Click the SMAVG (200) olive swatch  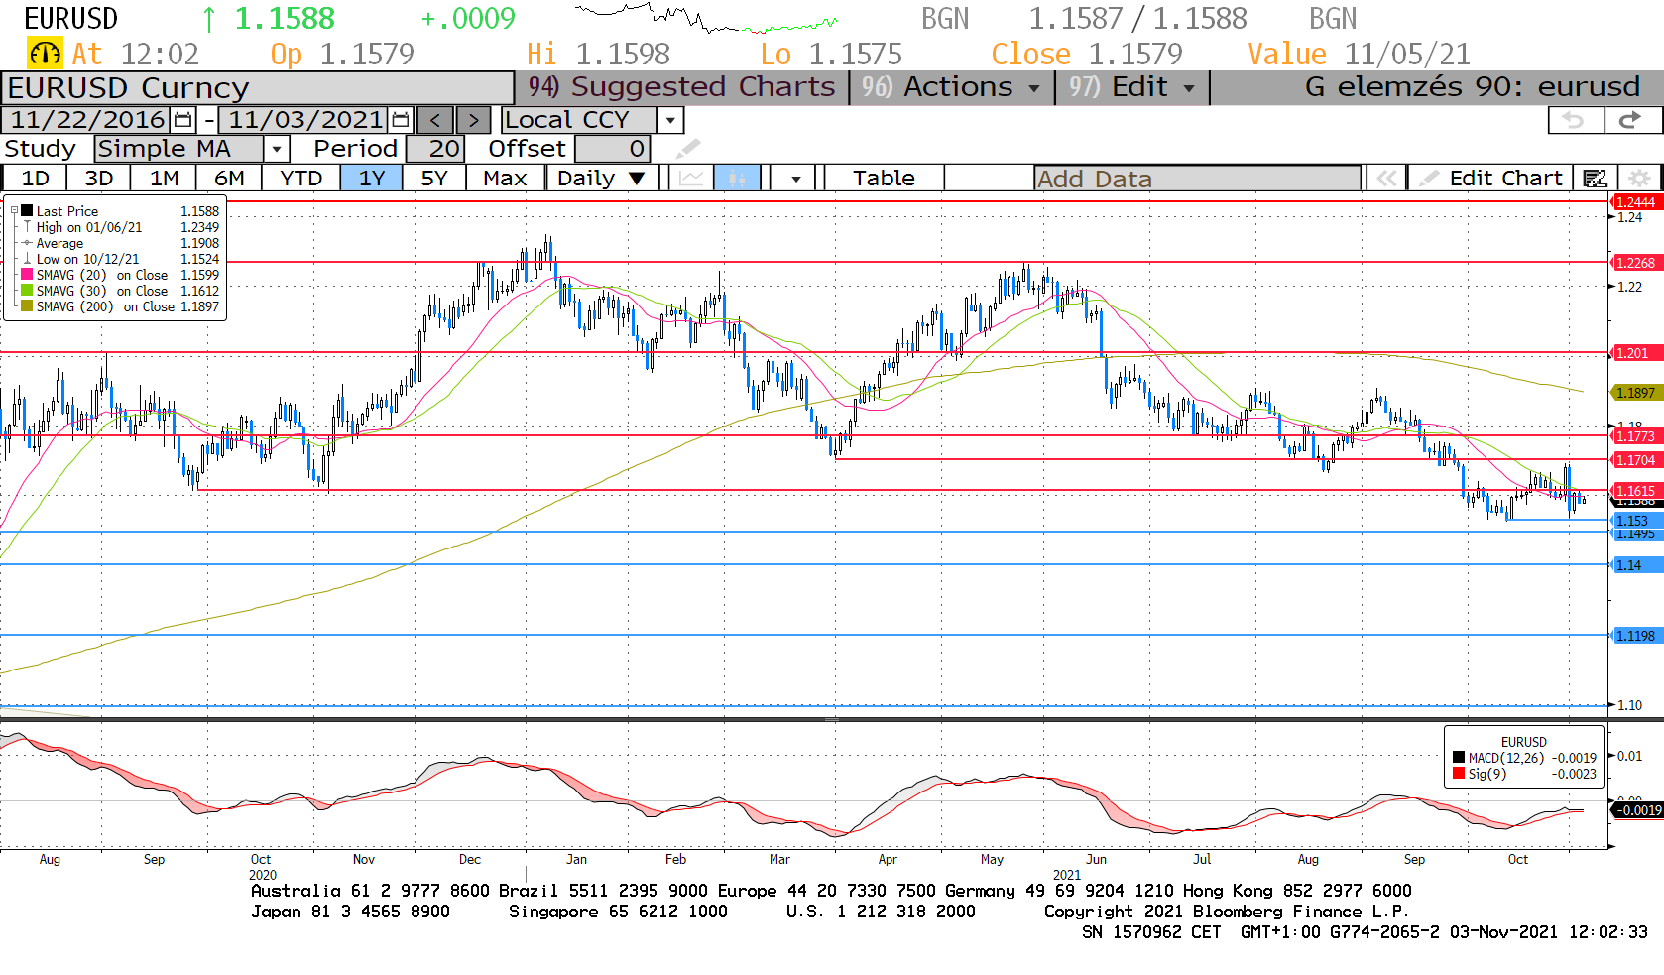27,306
